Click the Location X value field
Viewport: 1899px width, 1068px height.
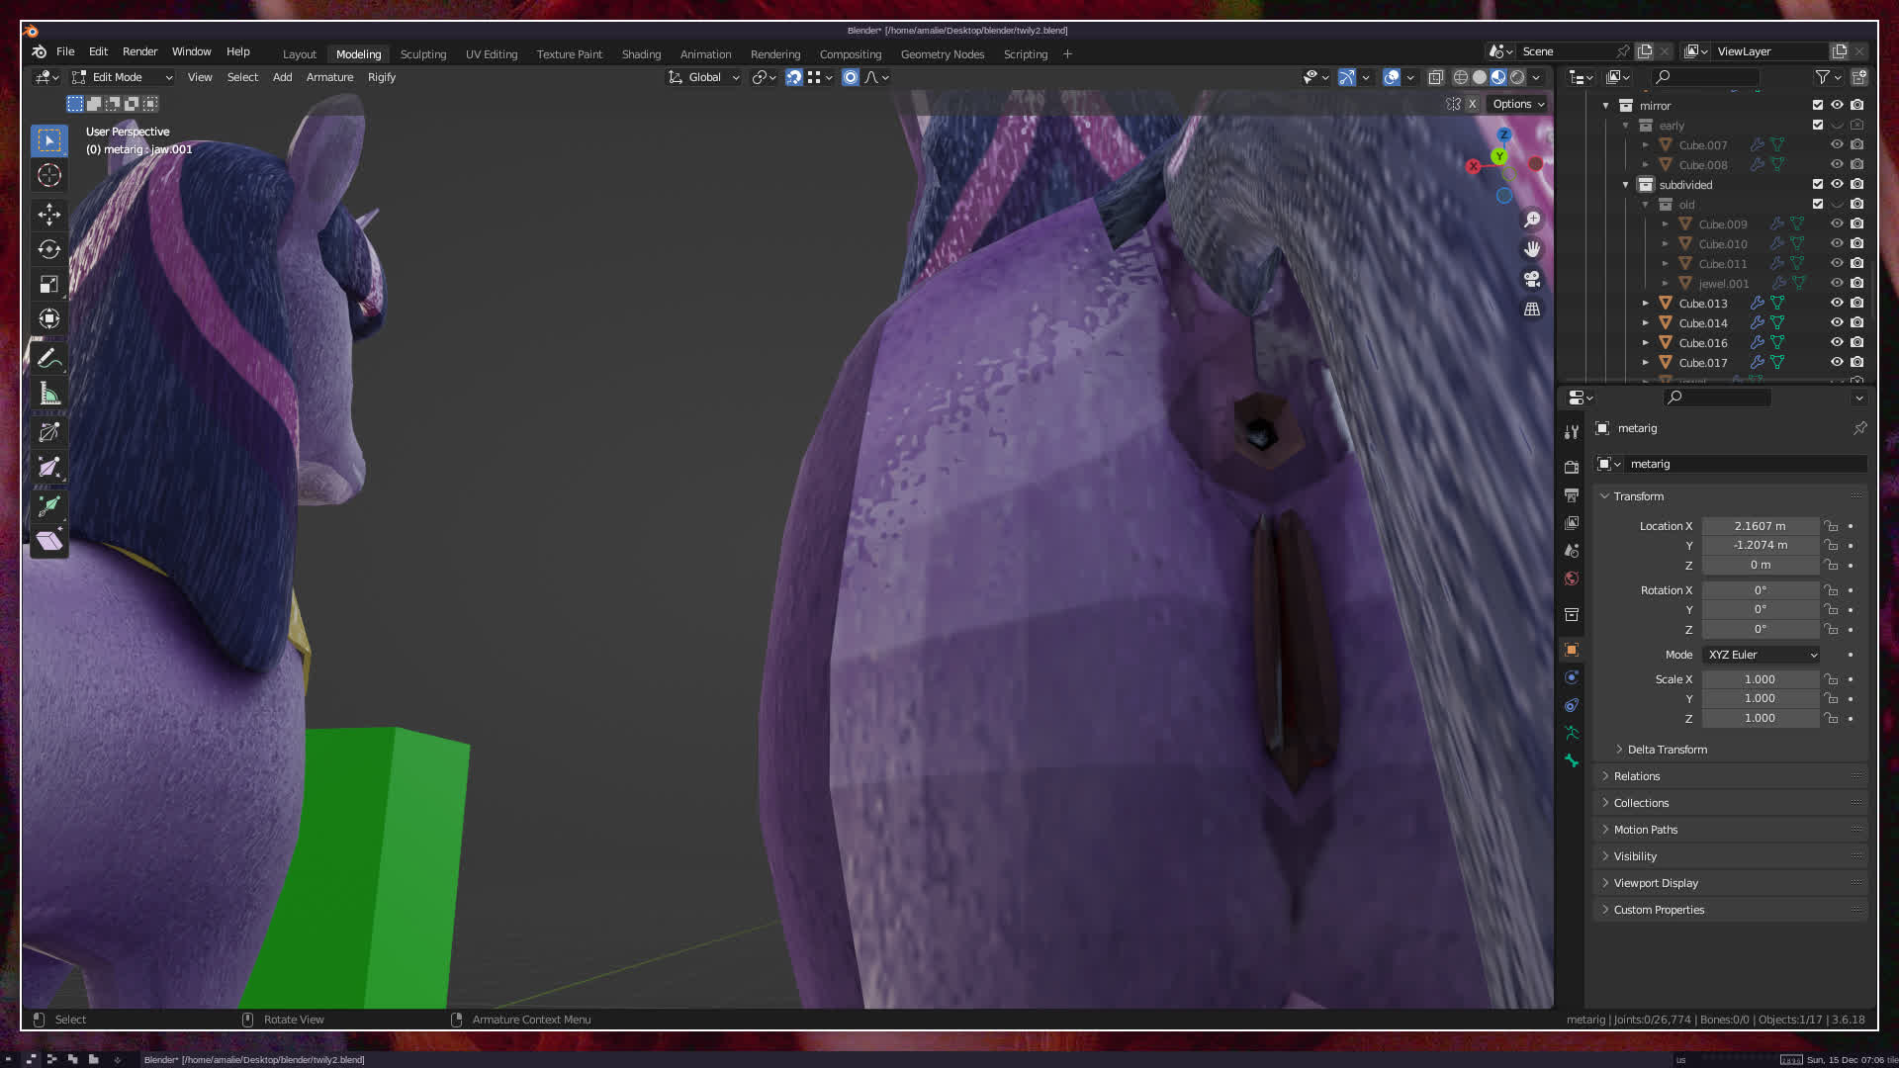[x=1760, y=526]
